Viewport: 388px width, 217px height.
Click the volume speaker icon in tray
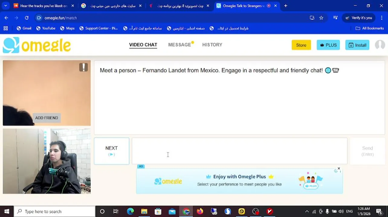click(x=341, y=211)
